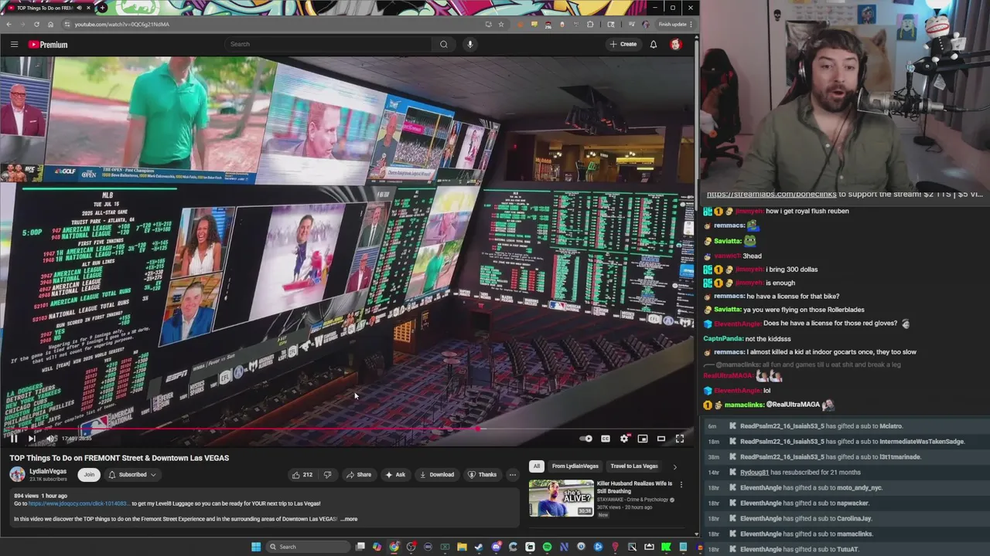The image size is (990, 556).
Task: Pause the YouTube video
Action: 13,439
